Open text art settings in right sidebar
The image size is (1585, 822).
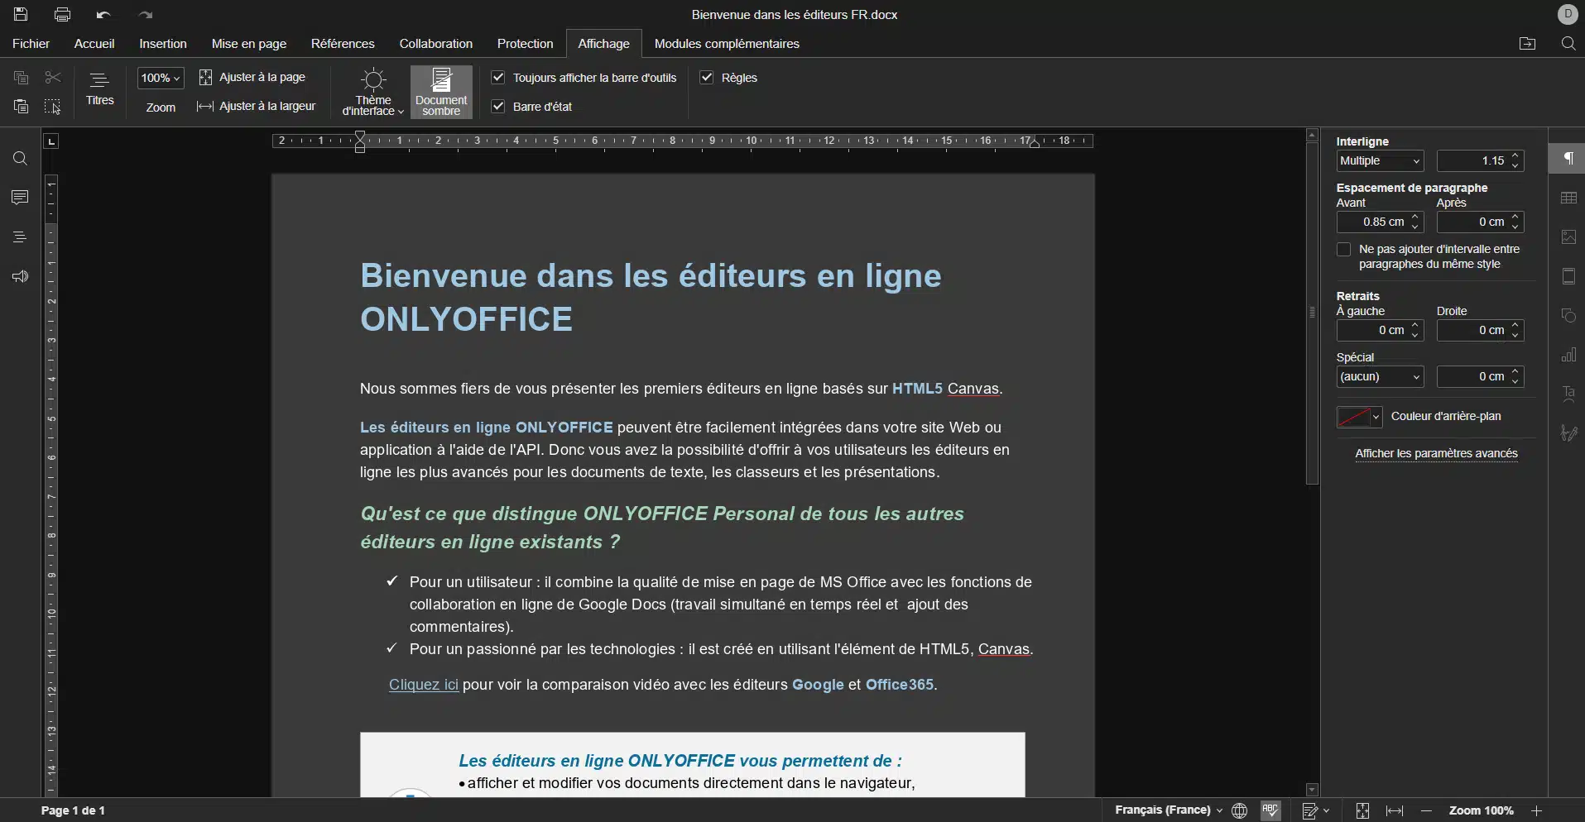click(x=1568, y=394)
